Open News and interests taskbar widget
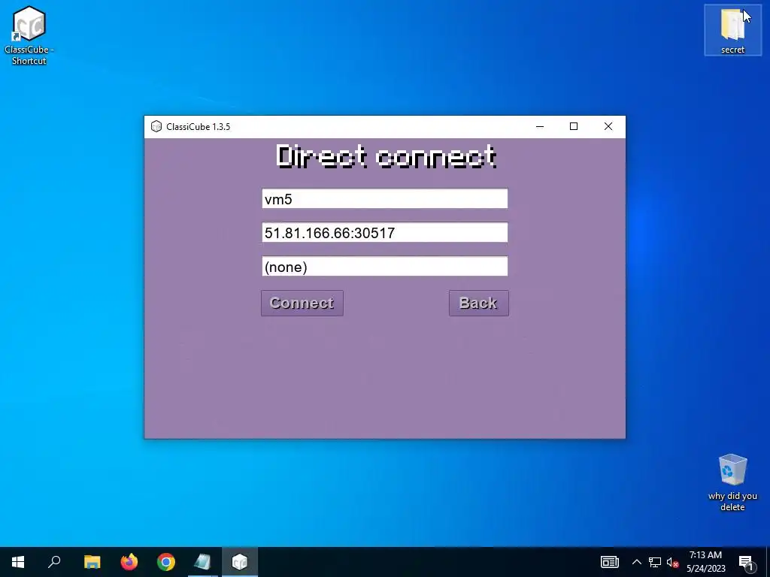770x577 pixels. 609,562
